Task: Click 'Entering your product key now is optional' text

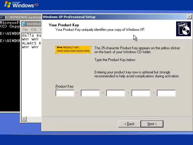Action: tap(137, 74)
